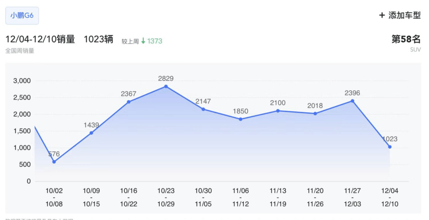Click the 第58名 ranking text
Screen dimensions: 429x220
406,39
